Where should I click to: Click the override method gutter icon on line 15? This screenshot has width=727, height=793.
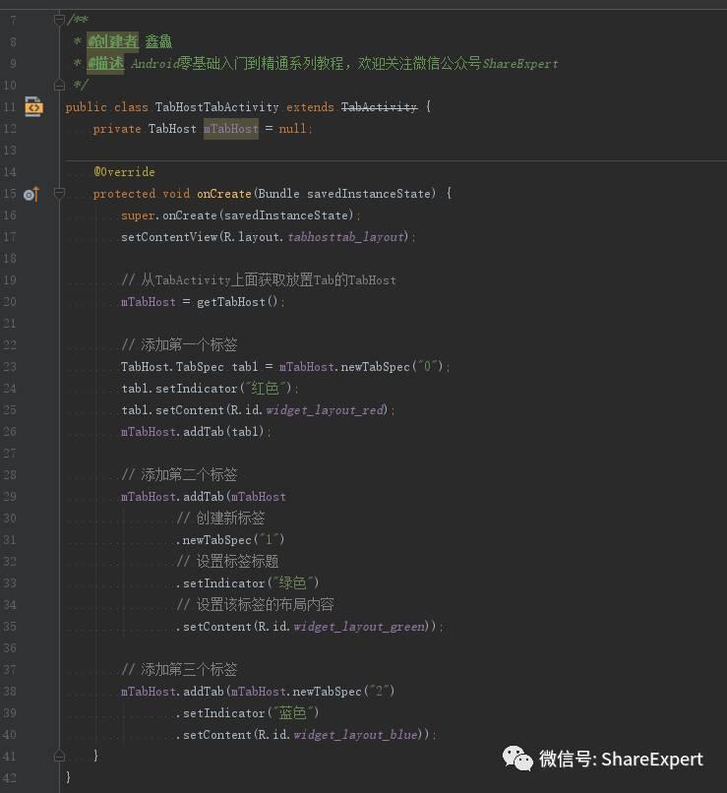(x=30, y=194)
